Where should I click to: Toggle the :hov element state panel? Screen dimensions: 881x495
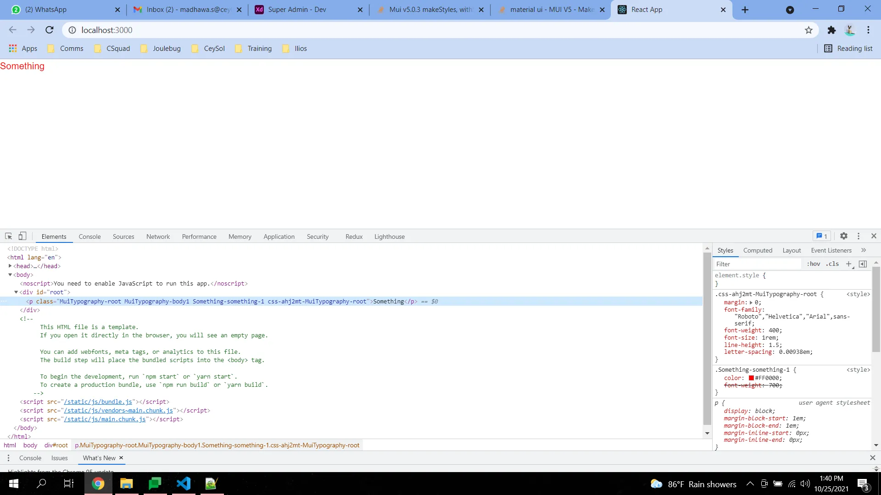(814, 264)
